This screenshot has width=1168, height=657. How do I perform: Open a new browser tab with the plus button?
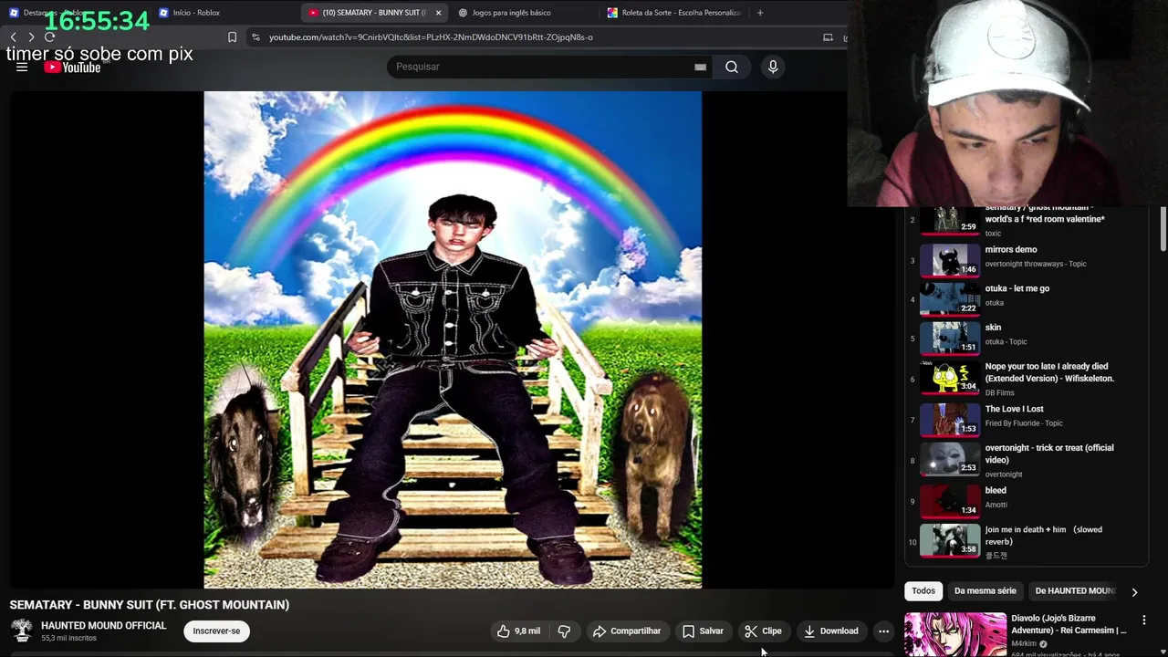pos(760,13)
